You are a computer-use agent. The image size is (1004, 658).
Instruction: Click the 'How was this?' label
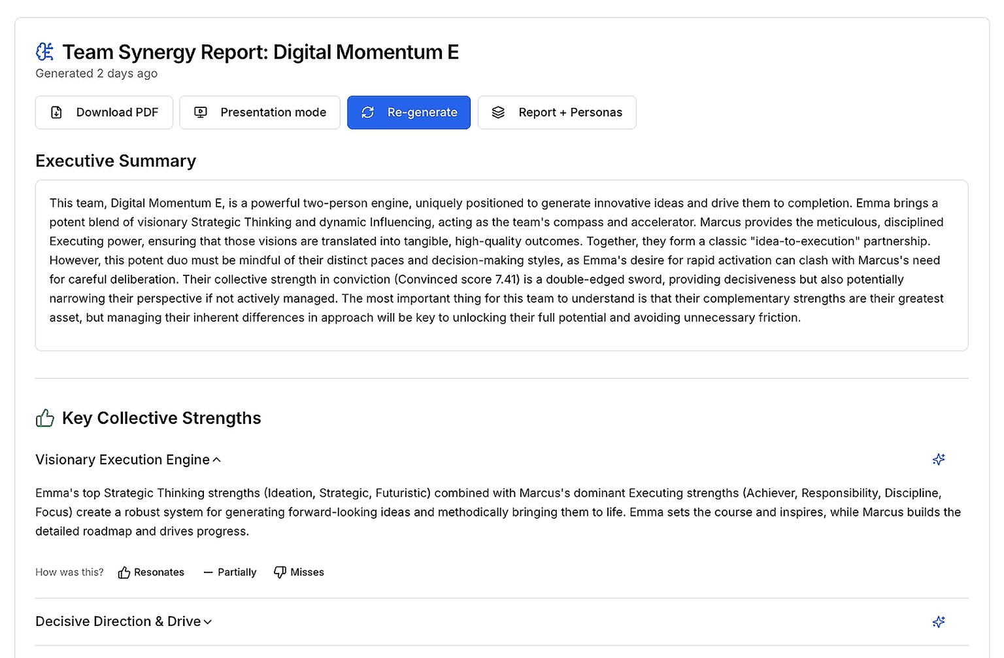(x=69, y=572)
